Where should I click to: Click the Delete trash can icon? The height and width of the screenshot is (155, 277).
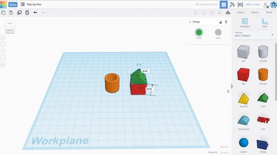click(x=27, y=12)
